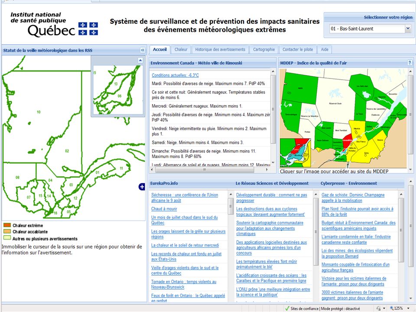Open 'Les orages laissent de la grêle' link
This screenshot has height=312, width=416.
[x=188, y=234]
